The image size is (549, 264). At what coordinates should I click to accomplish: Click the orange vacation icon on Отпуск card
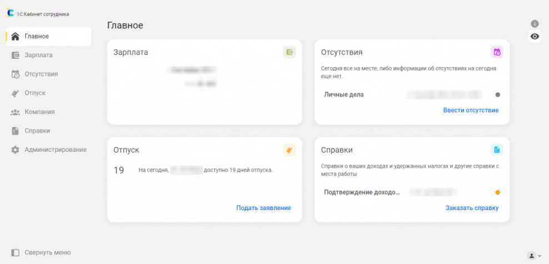[289, 150]
